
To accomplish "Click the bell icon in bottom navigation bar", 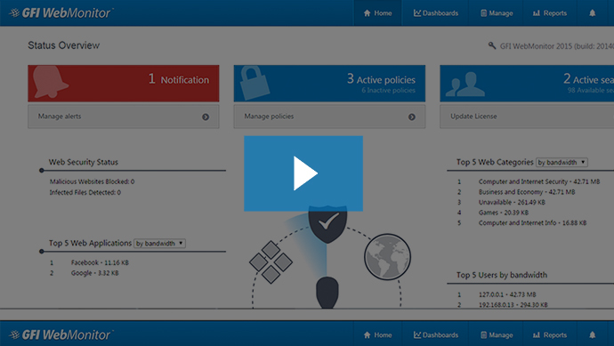I will click(x=592, y=334).
